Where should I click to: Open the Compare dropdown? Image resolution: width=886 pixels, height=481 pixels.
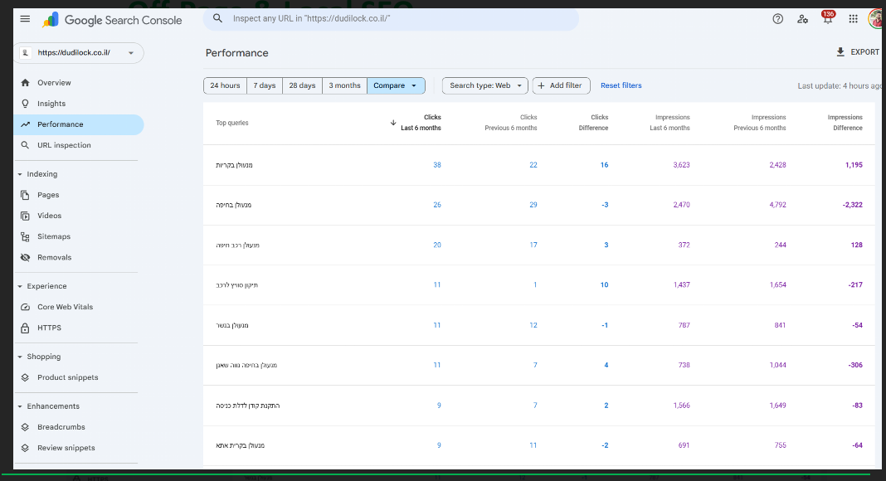tap(395, 85)
